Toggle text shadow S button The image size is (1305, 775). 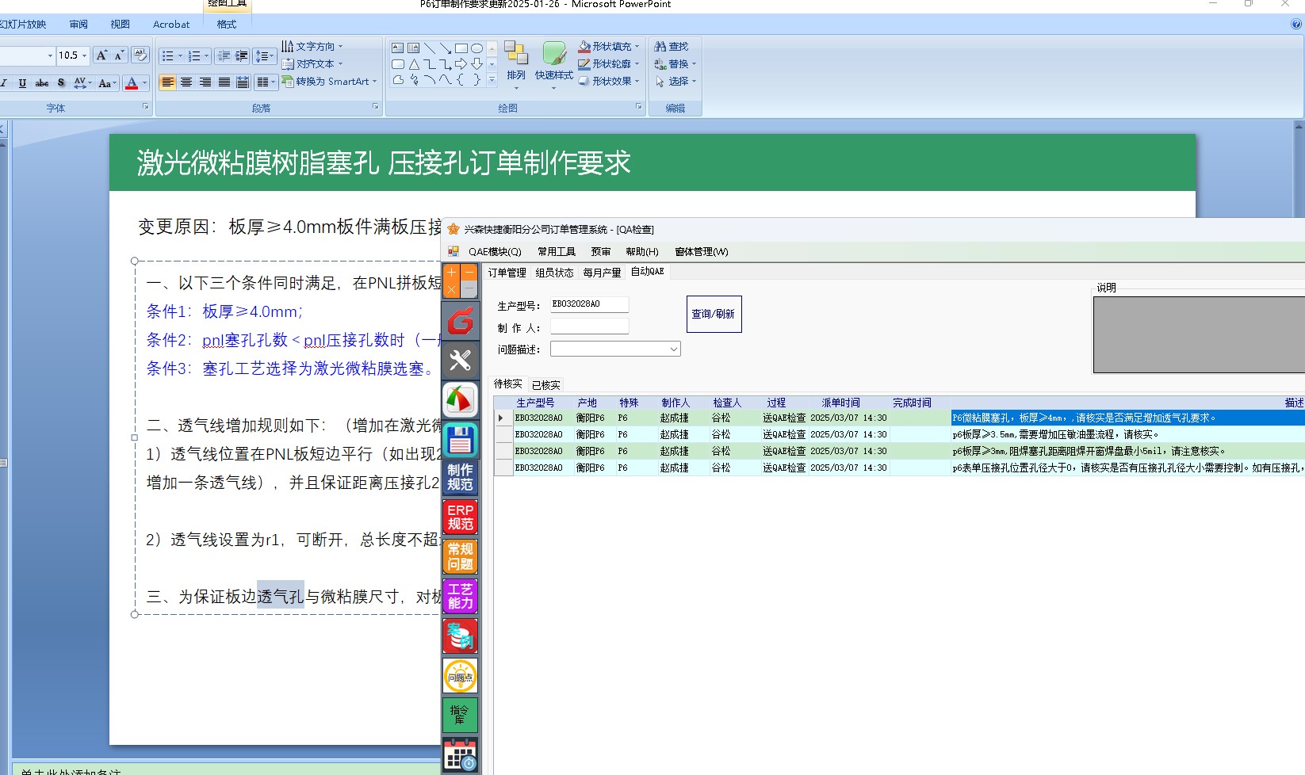[61, 82]
